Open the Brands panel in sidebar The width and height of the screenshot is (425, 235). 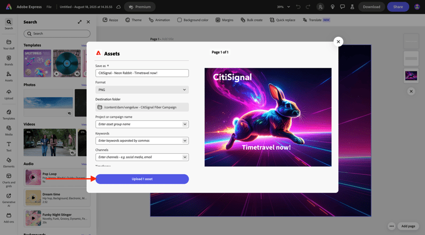click(8, 60)
